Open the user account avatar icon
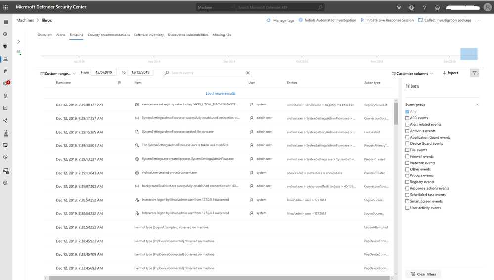 (488, 7)
